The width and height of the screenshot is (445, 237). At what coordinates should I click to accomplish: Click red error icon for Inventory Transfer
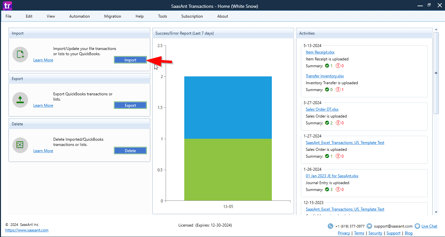[338, 89]
